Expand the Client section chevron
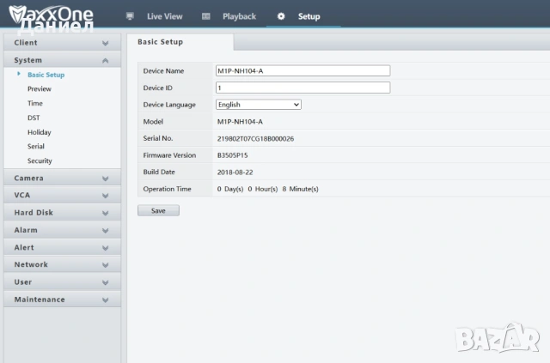The height and width of the screenshot is (363, 550). [x=105, y=43]
